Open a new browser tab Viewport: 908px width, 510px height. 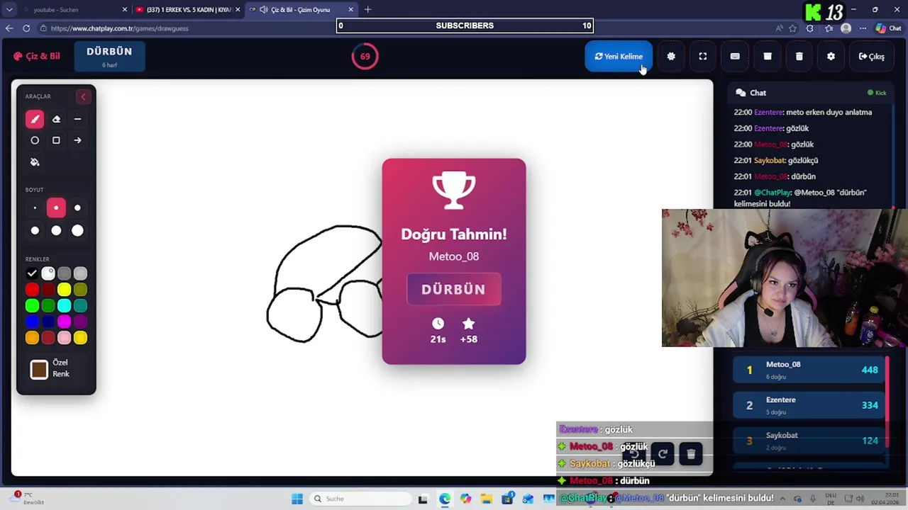[x=367, y=10]
